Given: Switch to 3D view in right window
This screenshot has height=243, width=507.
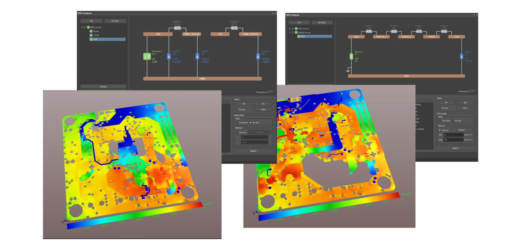Looking at the screenshot, I should pyautogui.click(x=465, y=102).
